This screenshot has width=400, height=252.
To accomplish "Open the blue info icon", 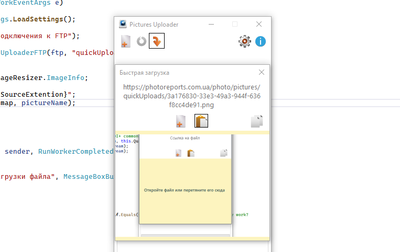I will pyautogui.click(x=261, y=41).
